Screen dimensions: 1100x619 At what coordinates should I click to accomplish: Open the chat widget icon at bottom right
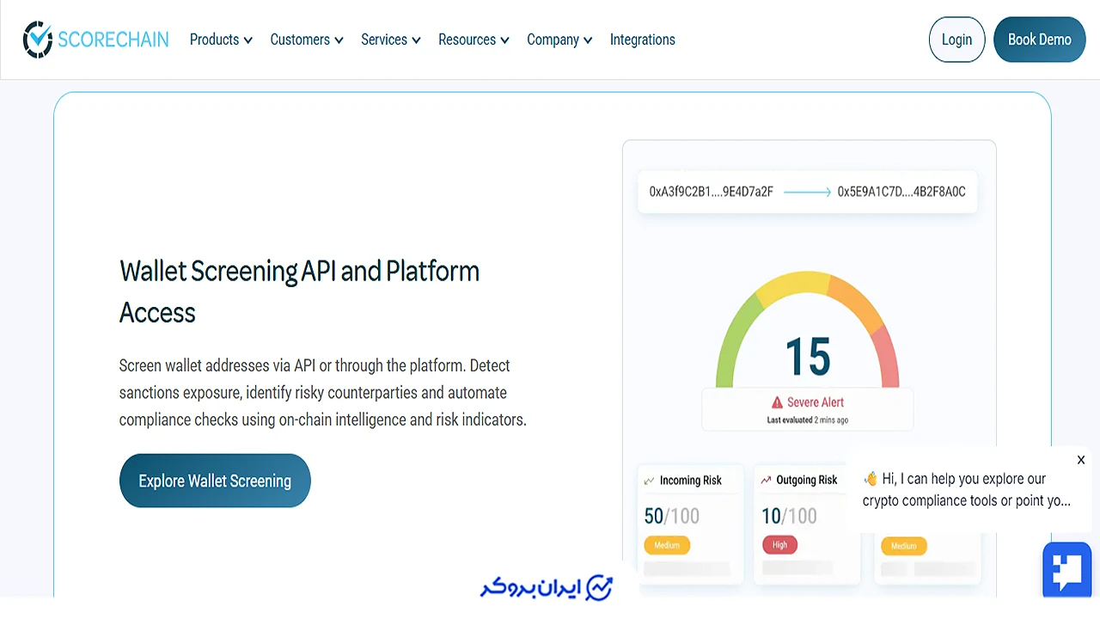tap(1066, 570)
